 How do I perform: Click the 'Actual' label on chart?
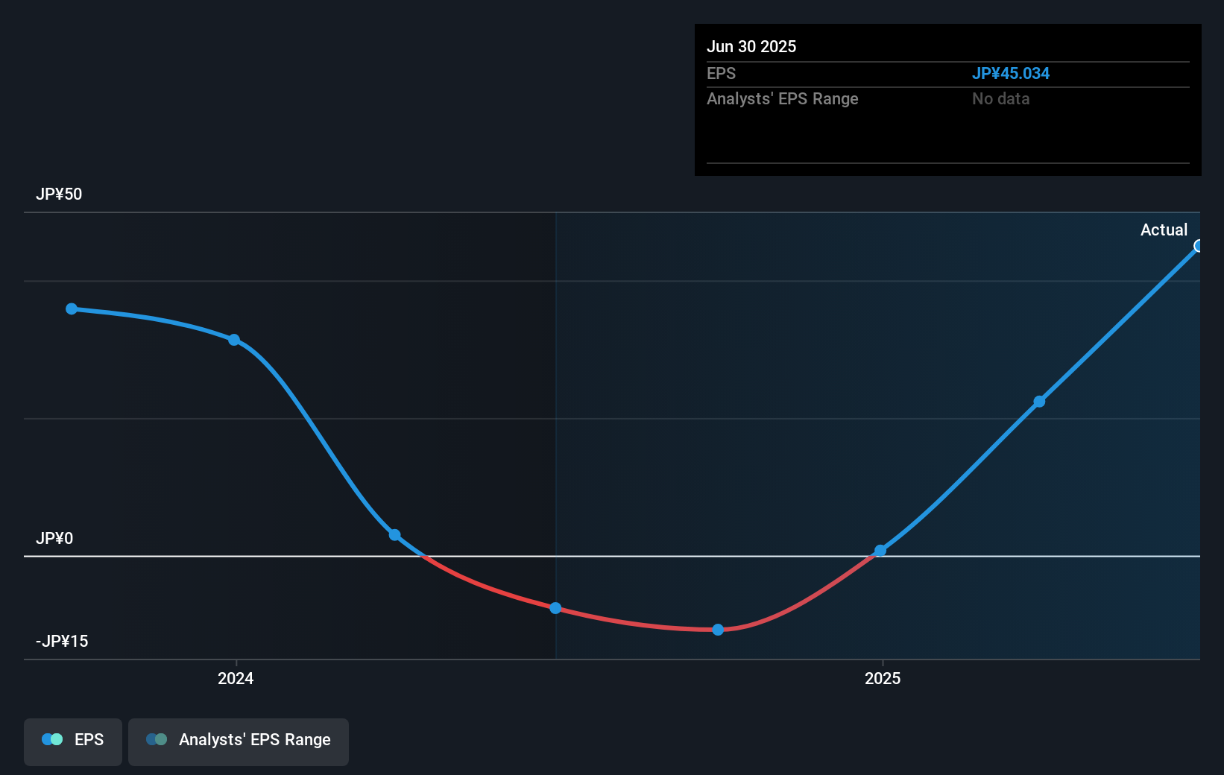1164,230
